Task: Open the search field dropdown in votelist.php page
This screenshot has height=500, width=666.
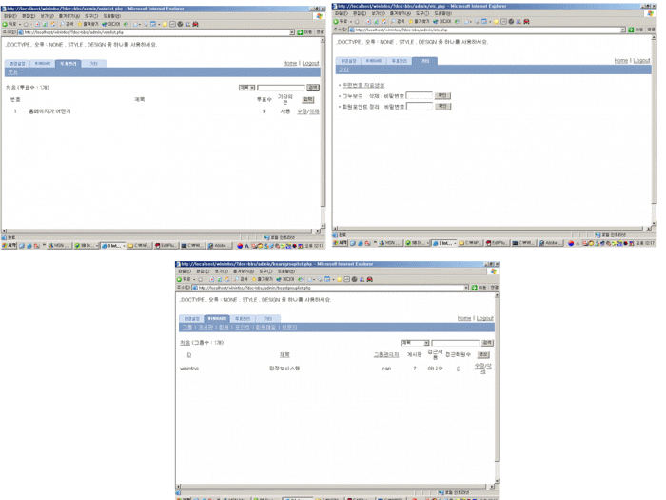Action: click(252, 88)
